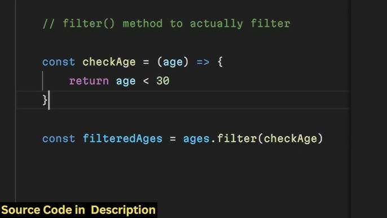The height and width of the screenshot is (218, 387).
Task: Click the 'const' keyword before filteredAges
Action: coord(59,139)
